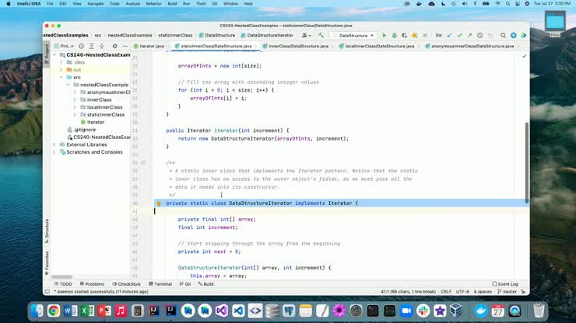This screenshot has height=323, width=576.
Task: Open Search Everywhere magnifier
Action: (x=503, y=36)
